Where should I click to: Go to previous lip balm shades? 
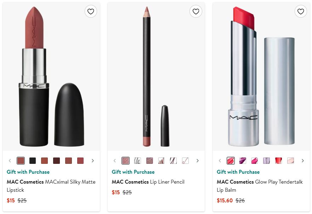(x=220, y=161)
